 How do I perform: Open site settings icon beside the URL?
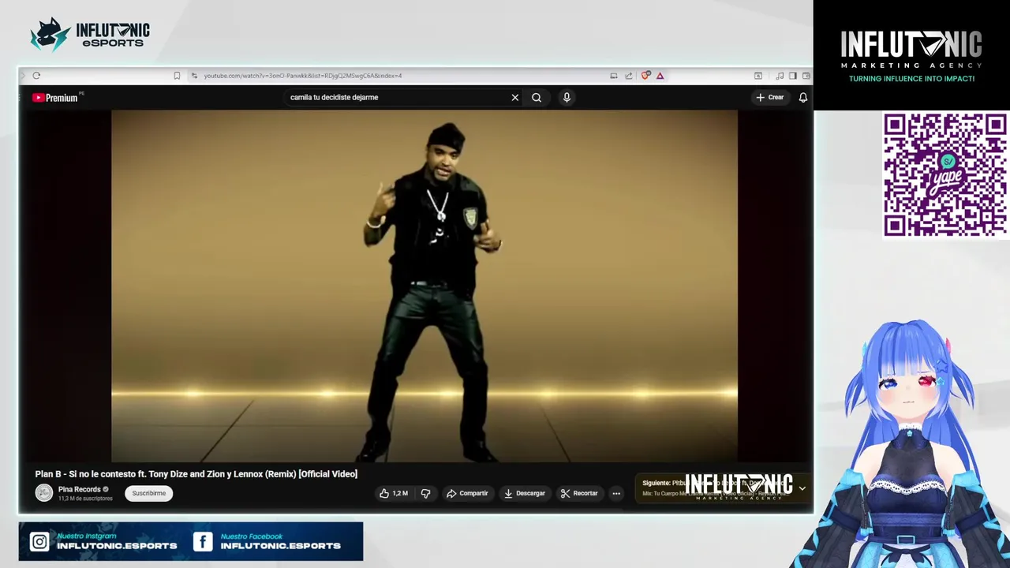194,76
